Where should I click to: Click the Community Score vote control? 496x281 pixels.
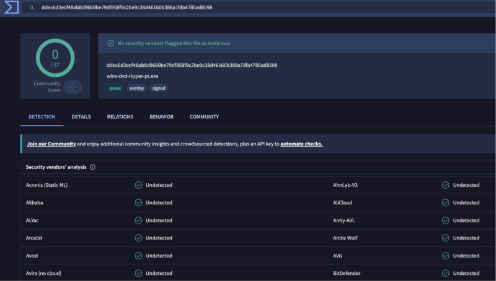point(73,87)
